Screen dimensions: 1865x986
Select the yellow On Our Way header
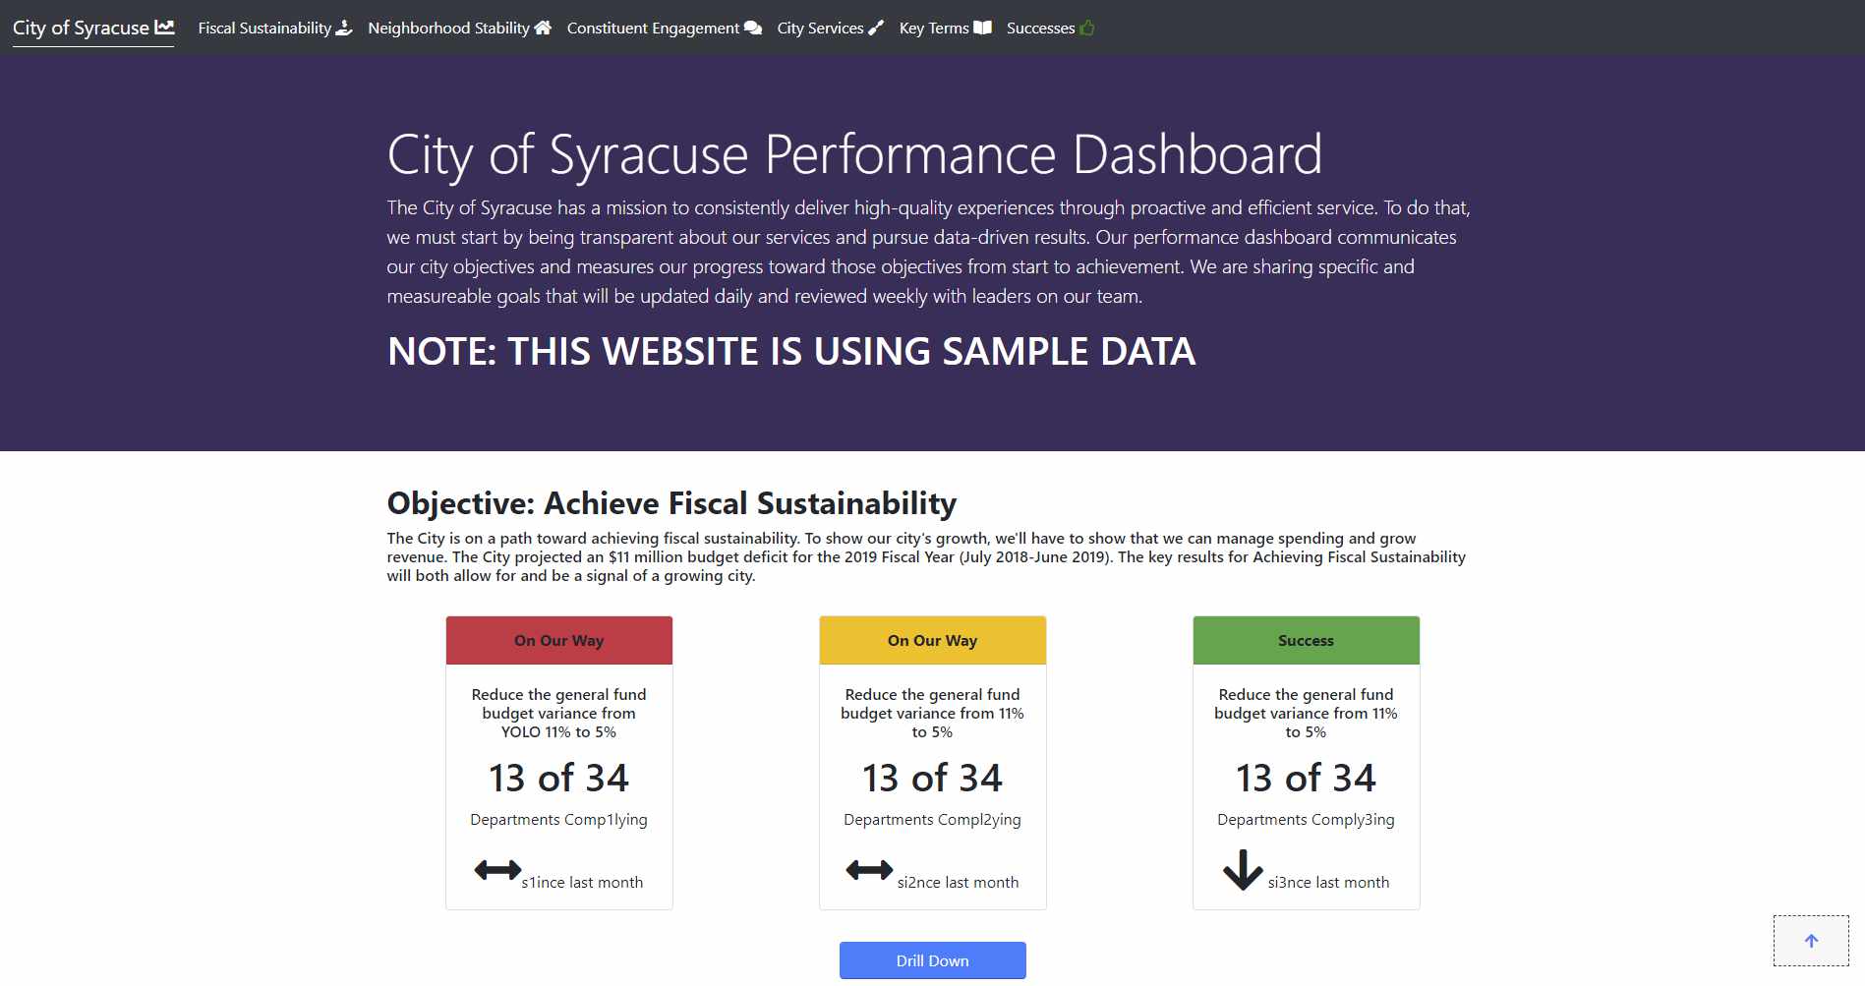point(932,640)
